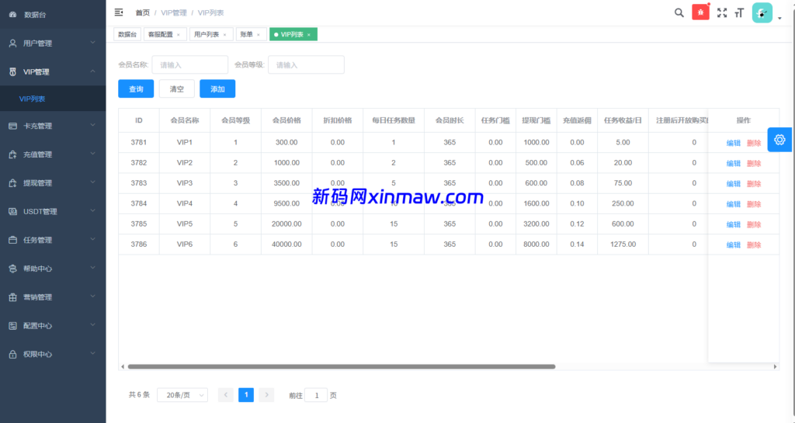Screen dimensions: 795x423
Task: Focus the 会员名称 input field
Action: 189,65
